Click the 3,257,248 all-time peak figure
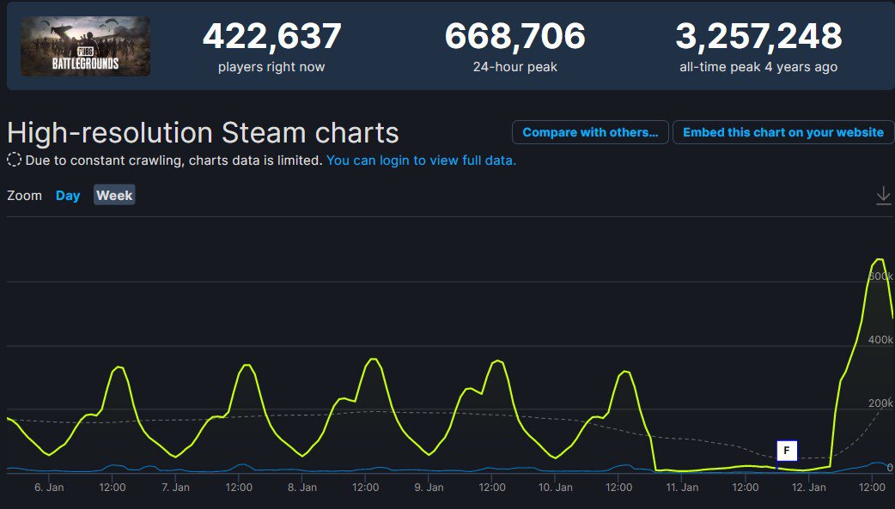 coord(758,37)
